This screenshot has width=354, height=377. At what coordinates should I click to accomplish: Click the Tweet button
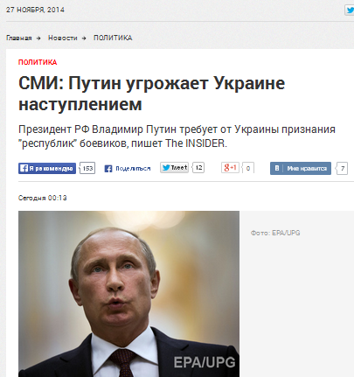[x=174, y=168]
